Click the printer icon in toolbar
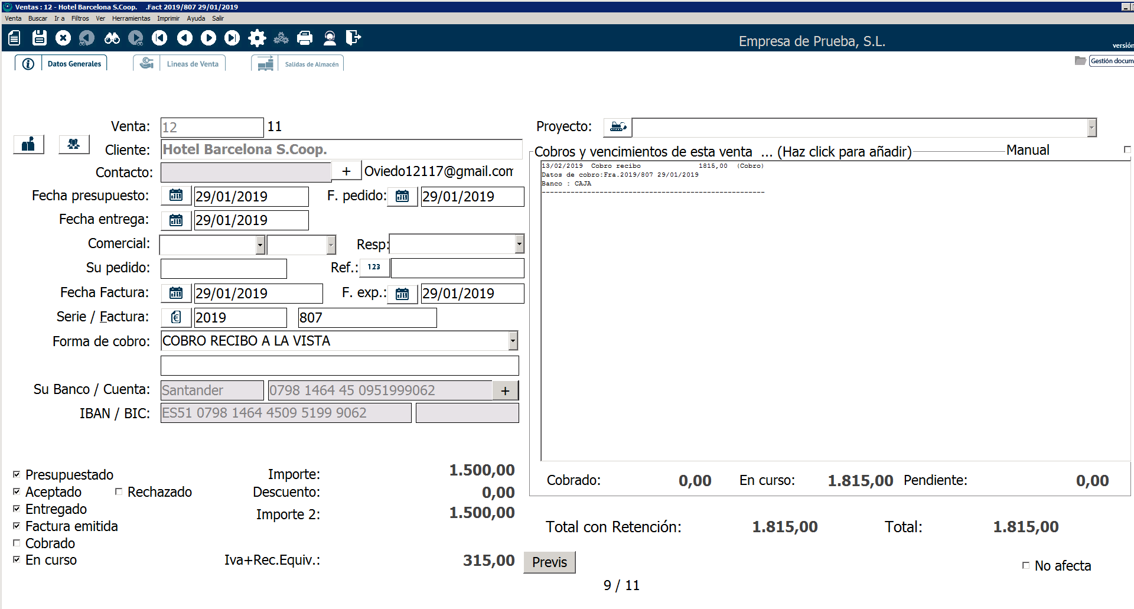Image resolution: width=1134 pixels, height=609 pixels. [x=305, y=38]
